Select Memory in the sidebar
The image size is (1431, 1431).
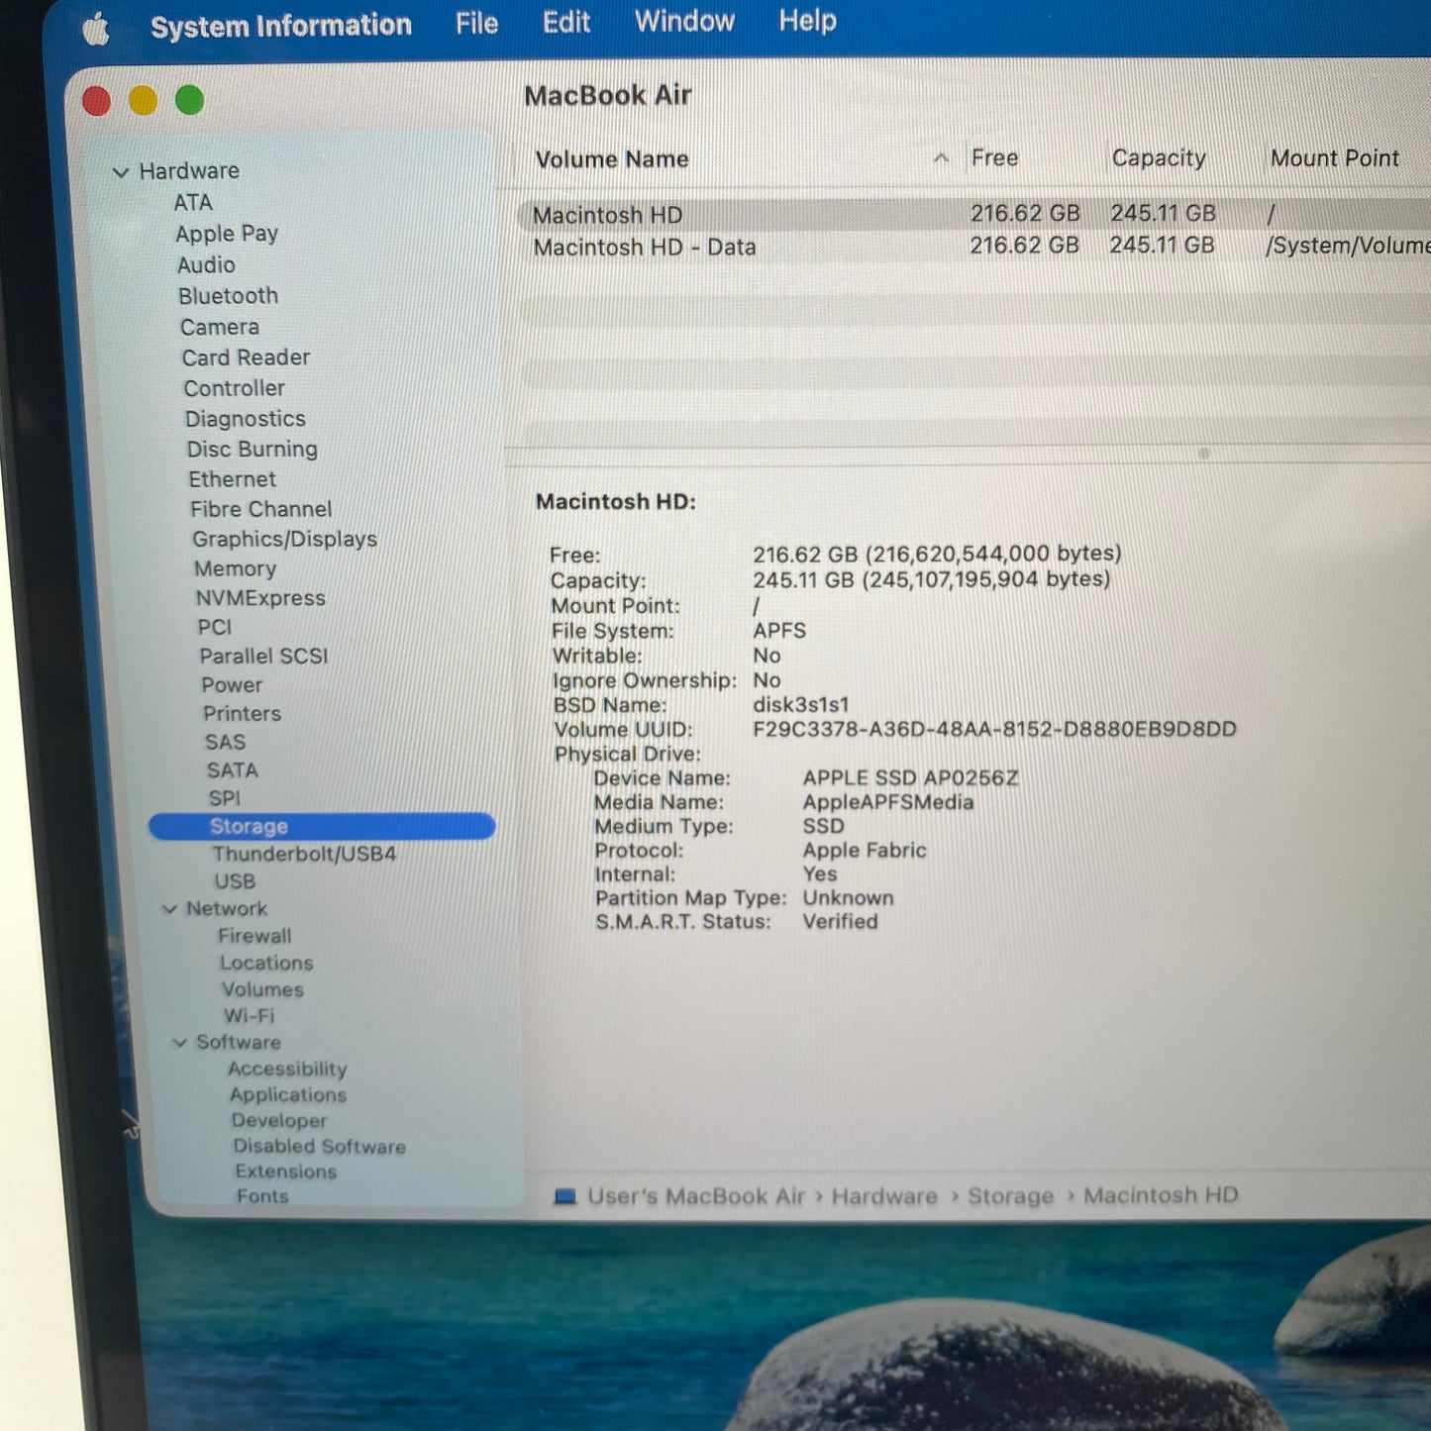point(236,569)
